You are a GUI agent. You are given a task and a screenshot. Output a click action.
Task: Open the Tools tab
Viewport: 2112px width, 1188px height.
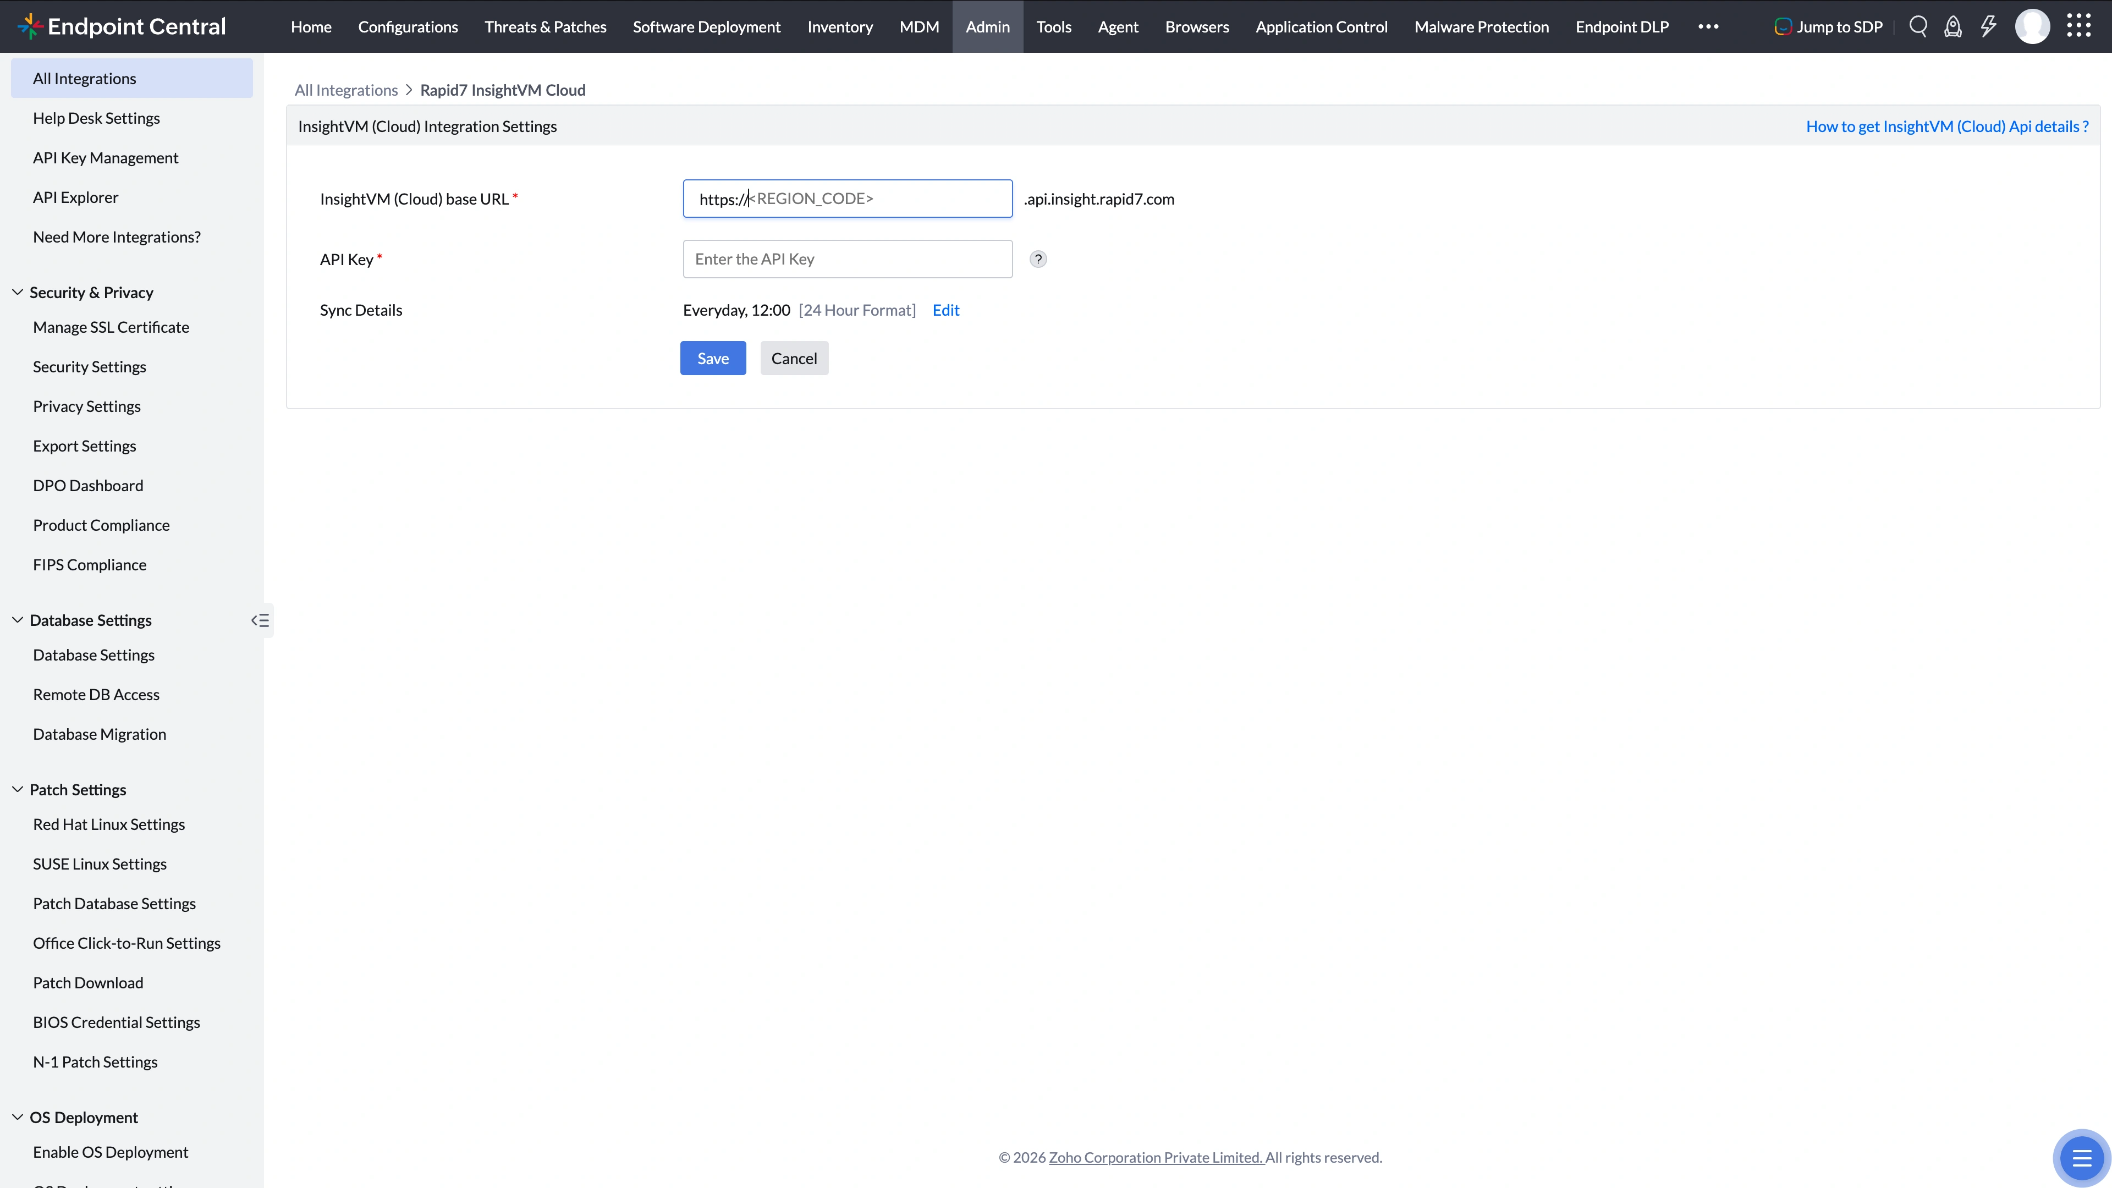tap(1054, 26)
